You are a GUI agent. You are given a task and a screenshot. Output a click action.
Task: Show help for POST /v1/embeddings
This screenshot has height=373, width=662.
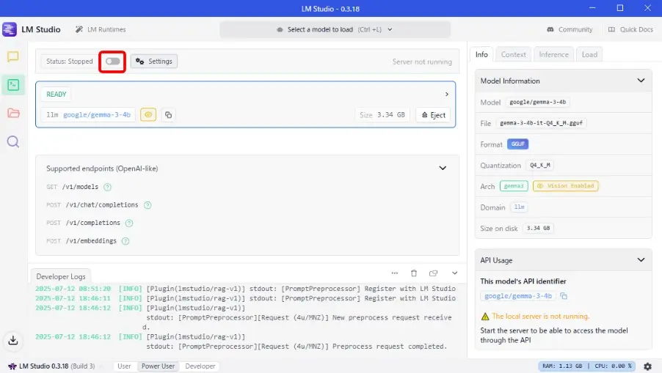pos(126,241)
